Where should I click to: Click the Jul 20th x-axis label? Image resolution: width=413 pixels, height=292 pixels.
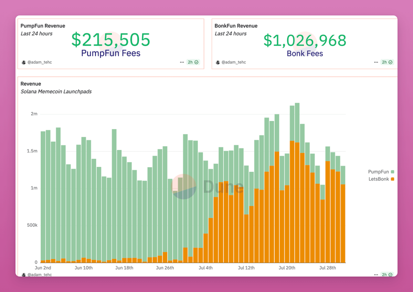(287, 268)
